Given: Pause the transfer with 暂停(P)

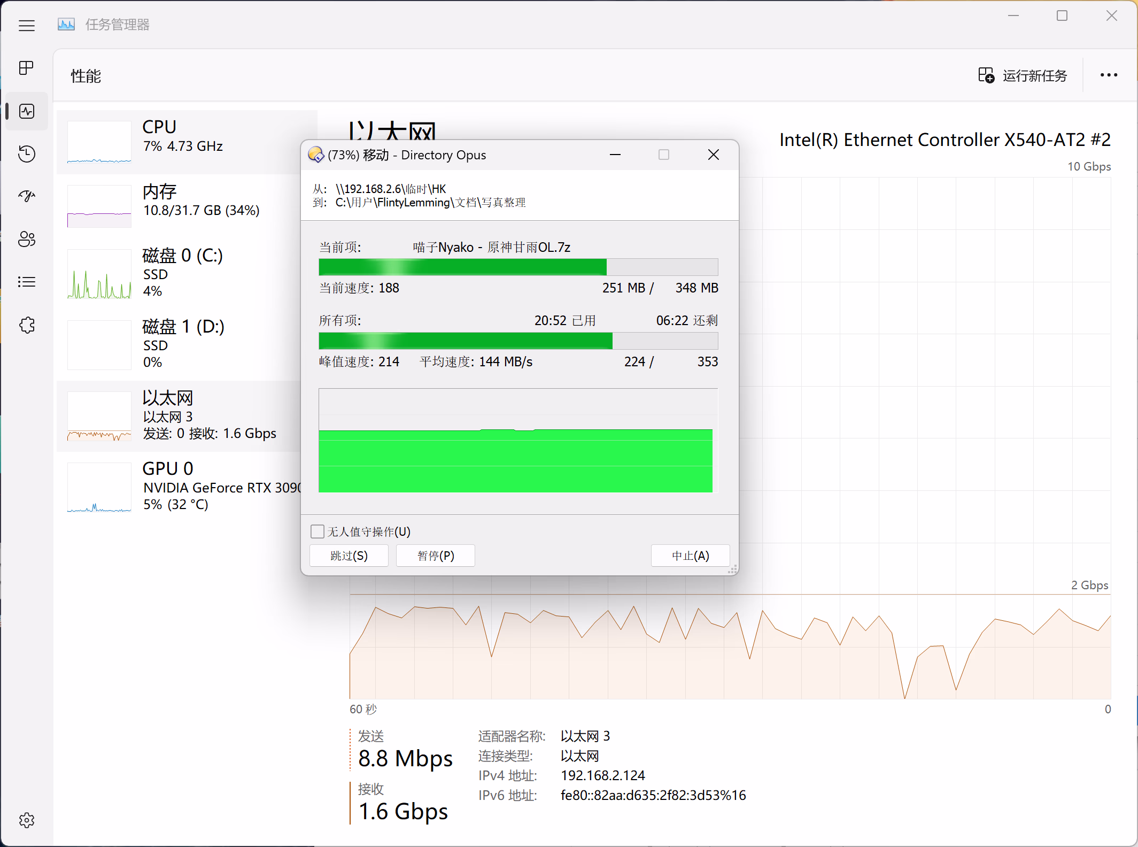Looking at the screenshot, I should pyautogui.click(x=436, y=556).
